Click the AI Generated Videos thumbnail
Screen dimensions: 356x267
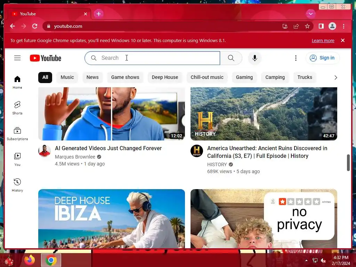point(112,114)
